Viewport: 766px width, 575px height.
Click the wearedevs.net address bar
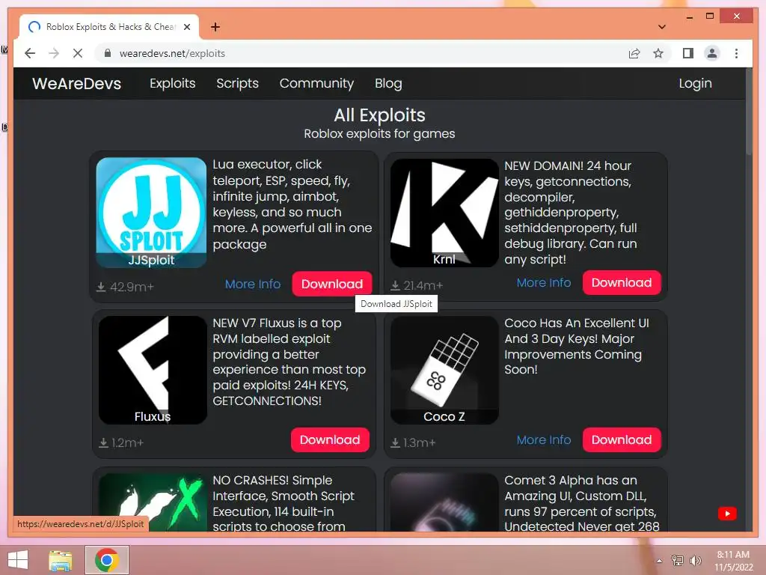[x=361, y=53]
